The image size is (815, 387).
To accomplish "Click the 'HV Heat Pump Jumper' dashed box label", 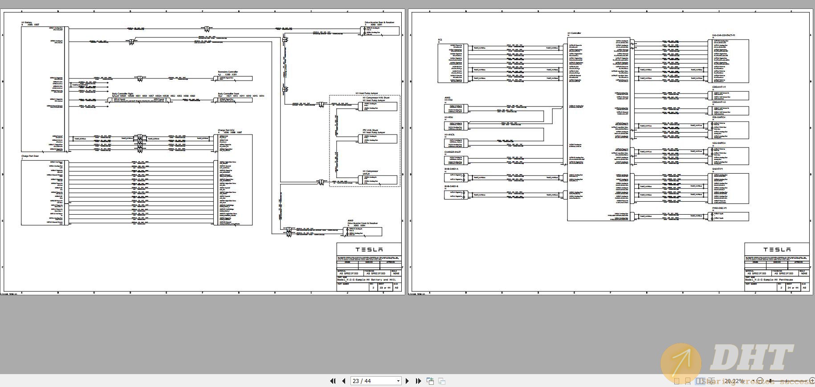I will 367,93.
